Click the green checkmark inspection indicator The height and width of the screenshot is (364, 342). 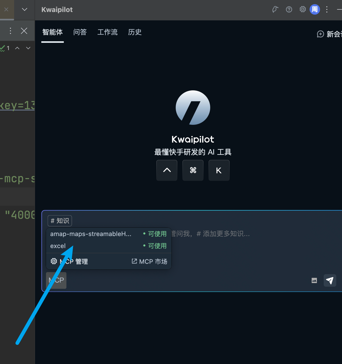pyautogui.click(x=3, y=48)
